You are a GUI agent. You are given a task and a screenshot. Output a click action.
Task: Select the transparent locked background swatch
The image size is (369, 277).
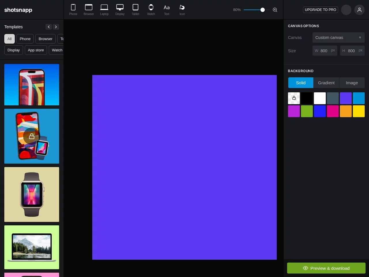(x=294, y=98)
